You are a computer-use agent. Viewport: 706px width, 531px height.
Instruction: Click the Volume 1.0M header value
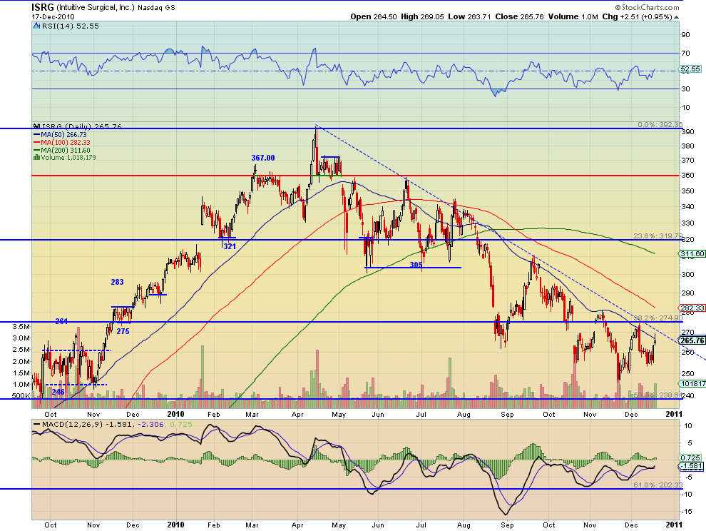573,16
